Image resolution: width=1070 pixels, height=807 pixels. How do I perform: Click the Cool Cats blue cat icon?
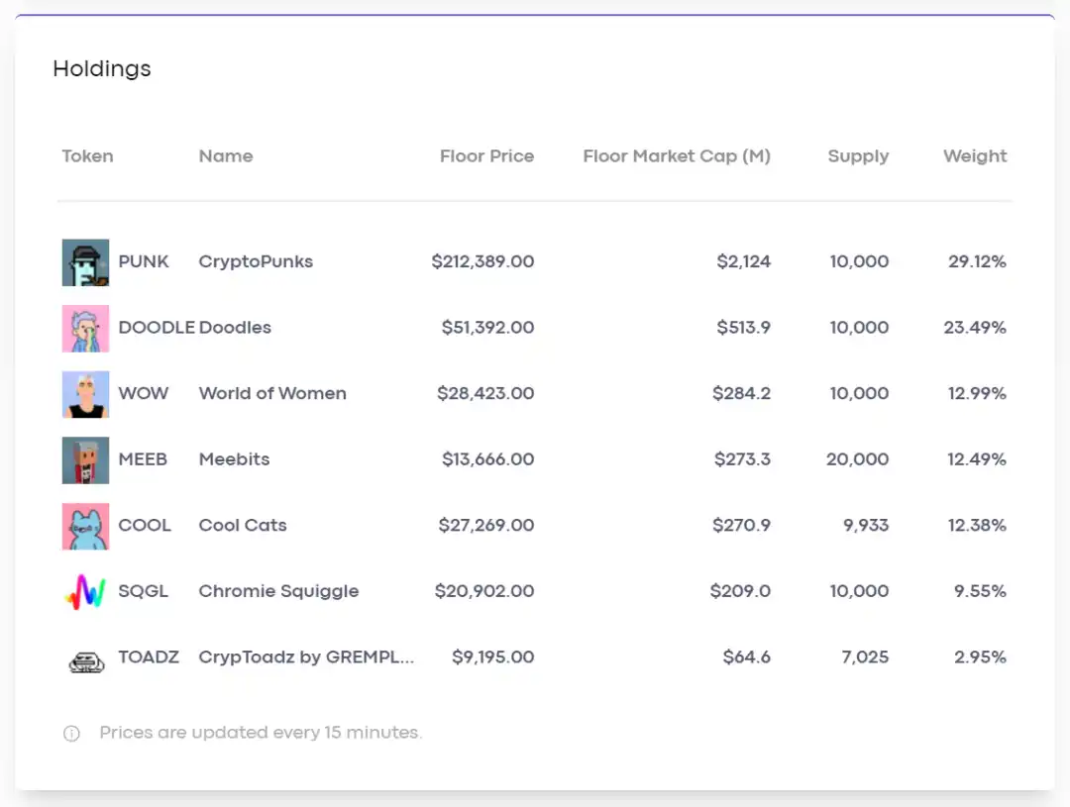(x=85, y=526)
